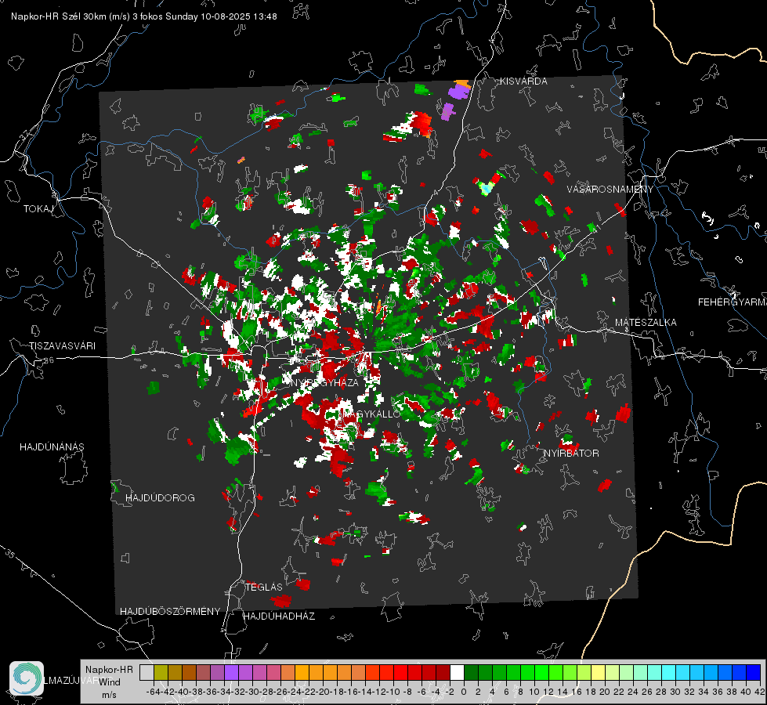Click the -64 value on the legend scale
The image size is (767, 705).
click(x=153, y=692)
